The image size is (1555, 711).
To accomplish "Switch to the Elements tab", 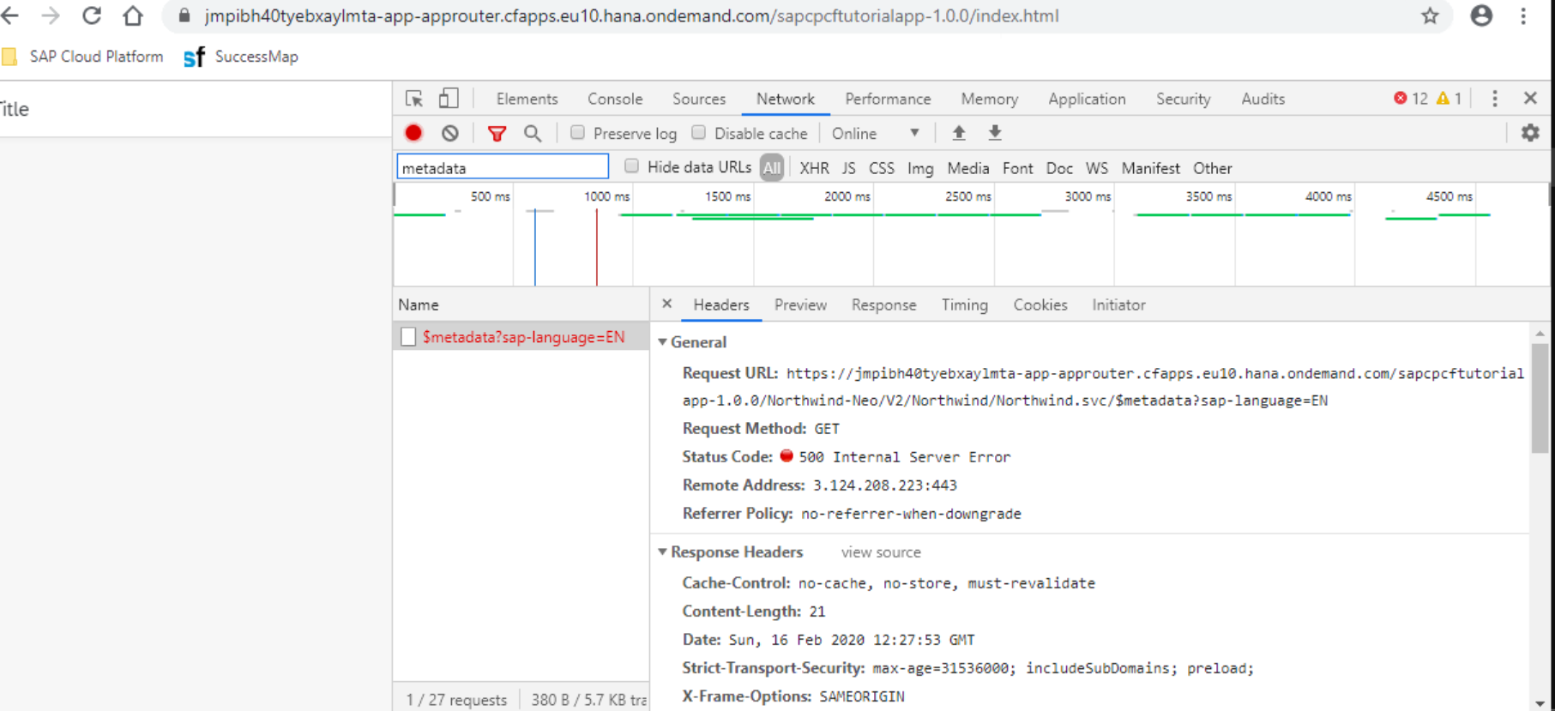I will click(x=527, y=99).
